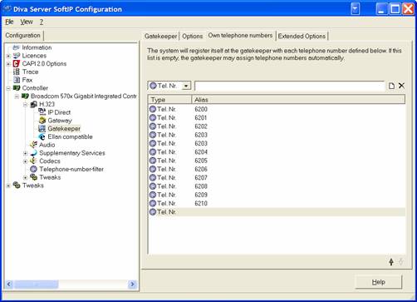The height and width of the screenshot is (302, 417).
Task: Click the Type column header
Action: [169, 100]
